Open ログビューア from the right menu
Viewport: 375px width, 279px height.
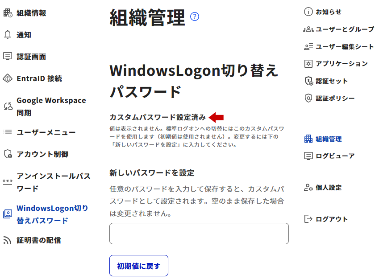point(329,156)
